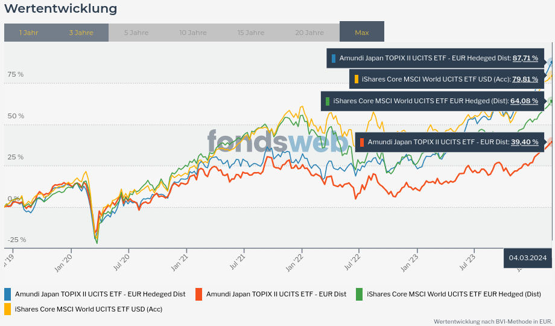Click the 04.03.2024 date marker
The image size is (555, 326).
[x=528, y=258]
